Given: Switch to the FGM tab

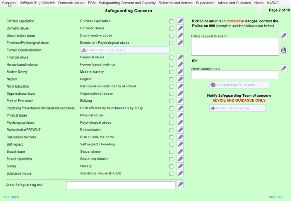Looking at the screenshot, I should click(91, 3).
